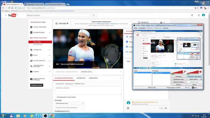Screen dimensions: 210x118
Task: Mute the microphone in the OBS window
Action: click(x=185, y=72)
